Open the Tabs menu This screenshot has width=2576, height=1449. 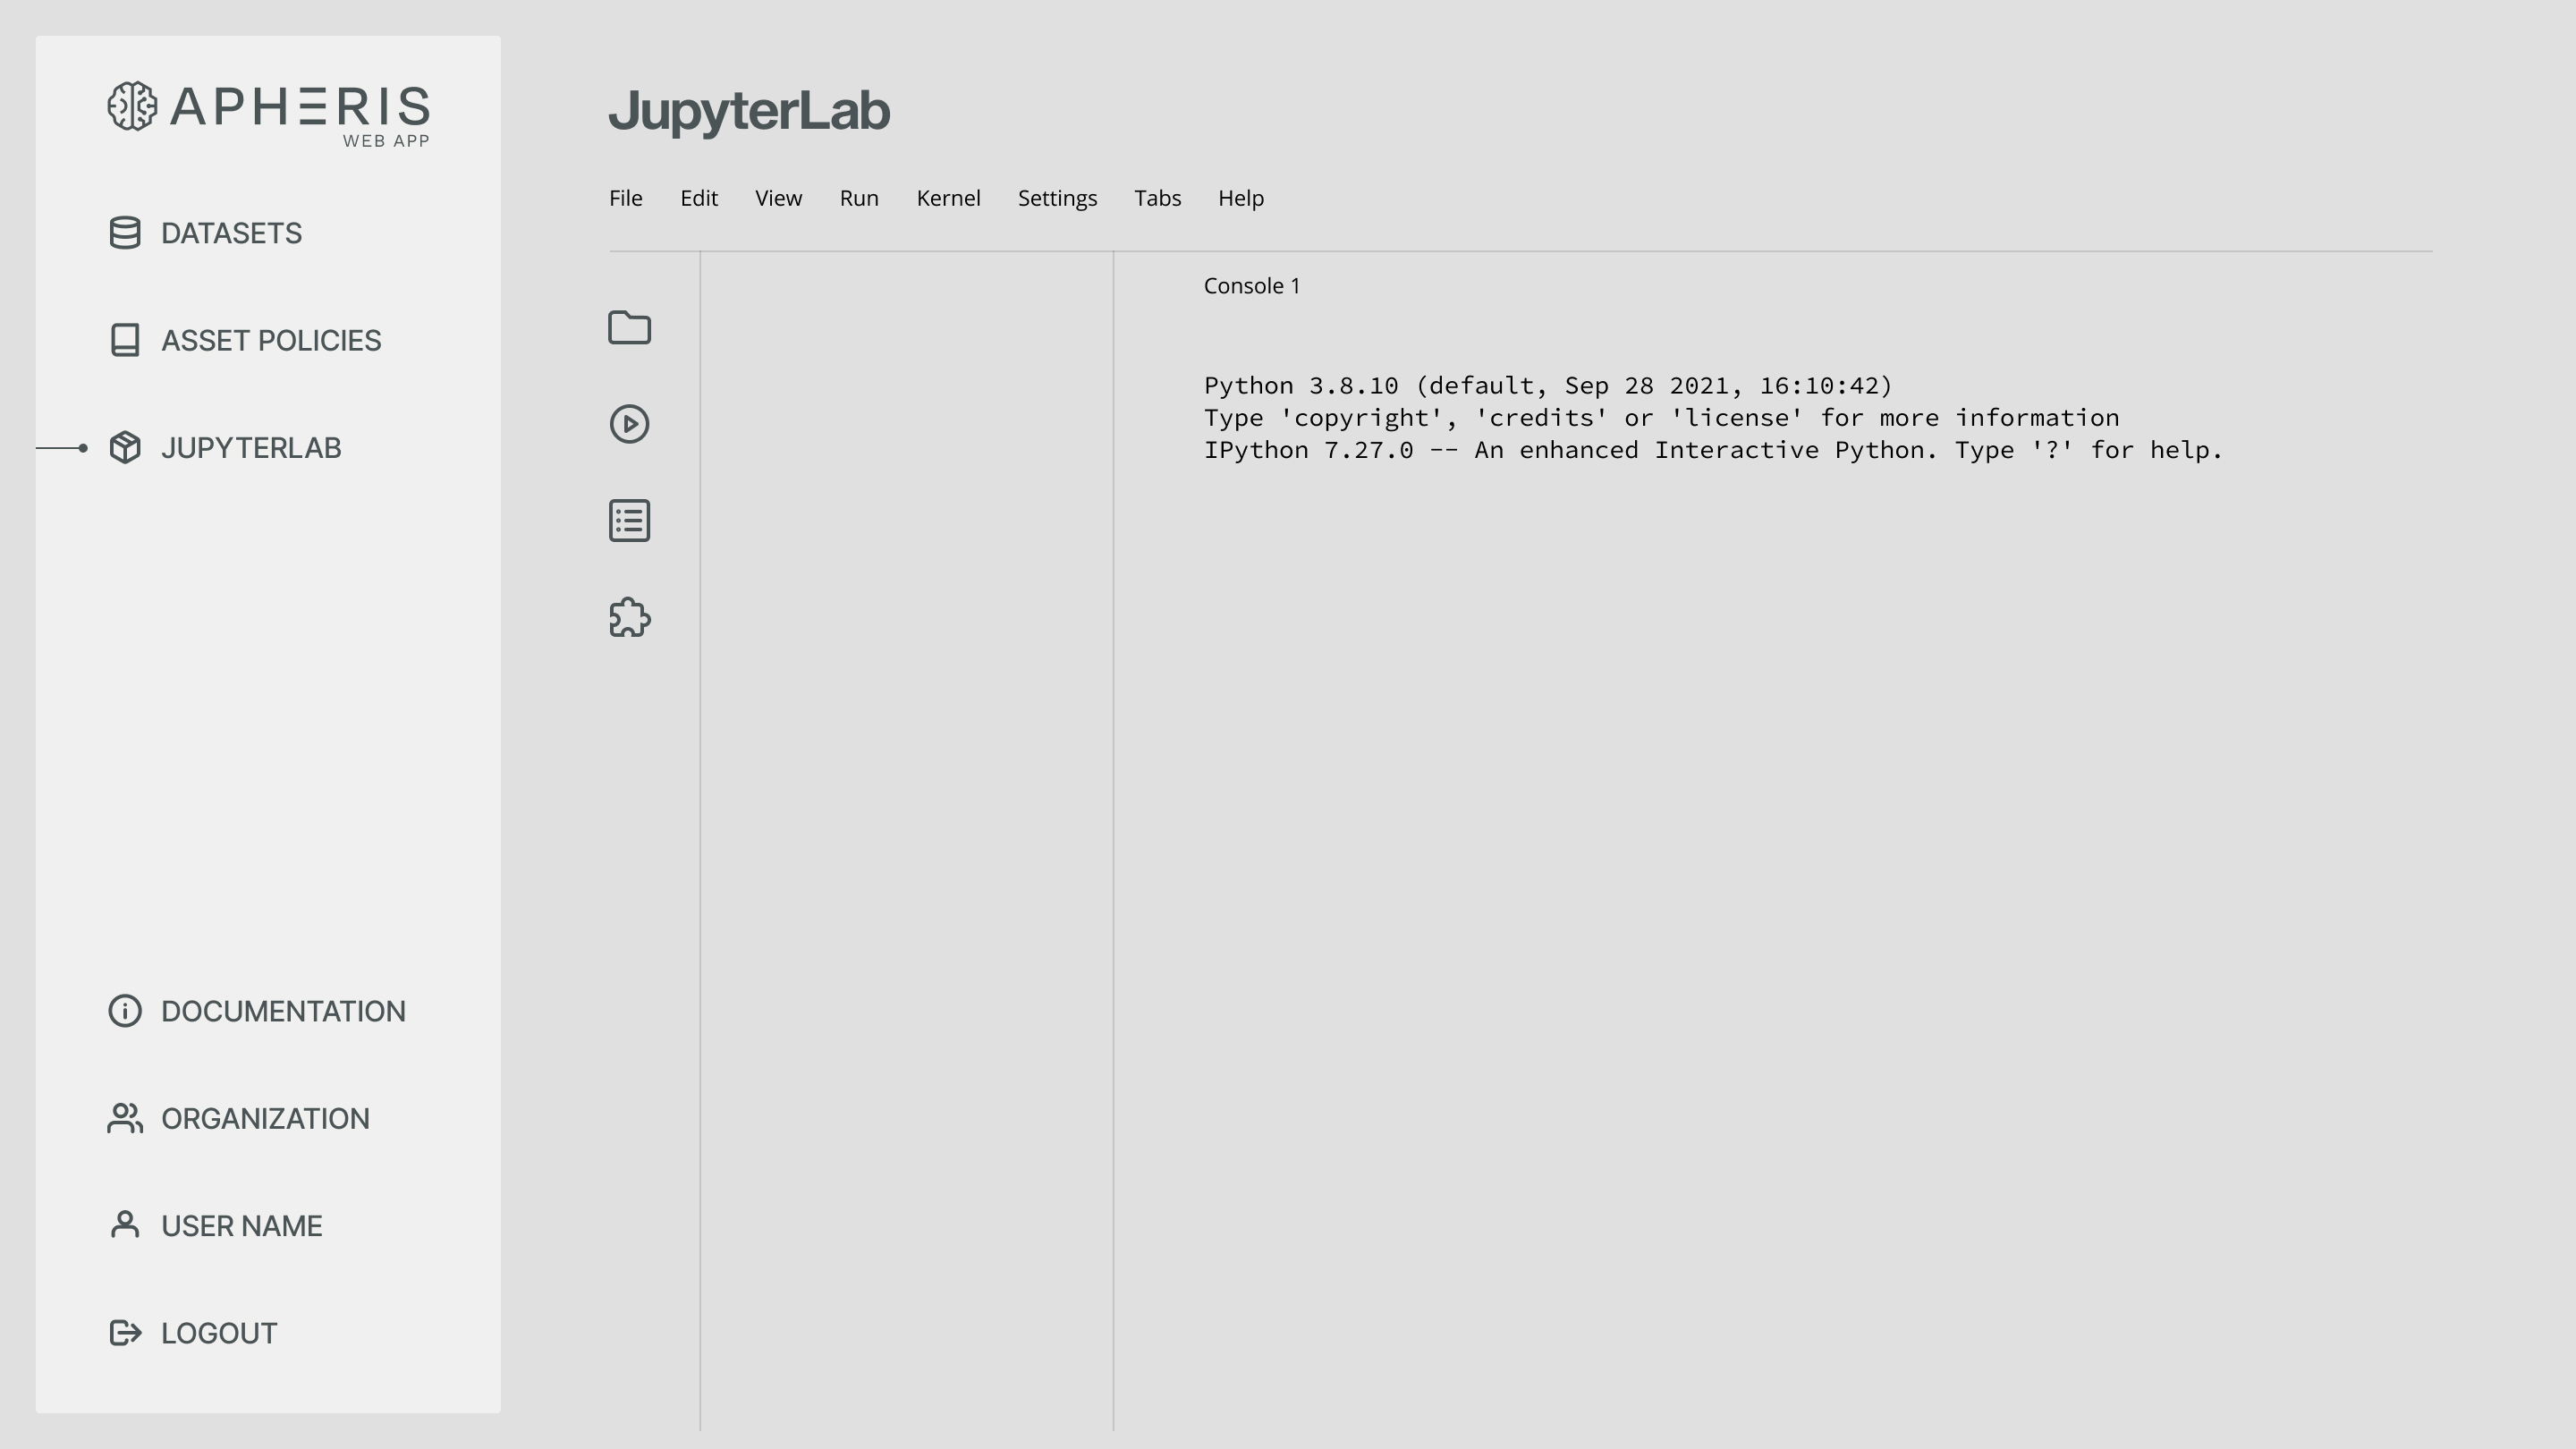tap(1157, 197)
